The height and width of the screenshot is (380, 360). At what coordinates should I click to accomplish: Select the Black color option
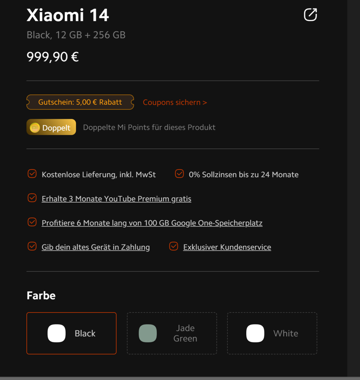pyautogui.click(x=71, y=333)
